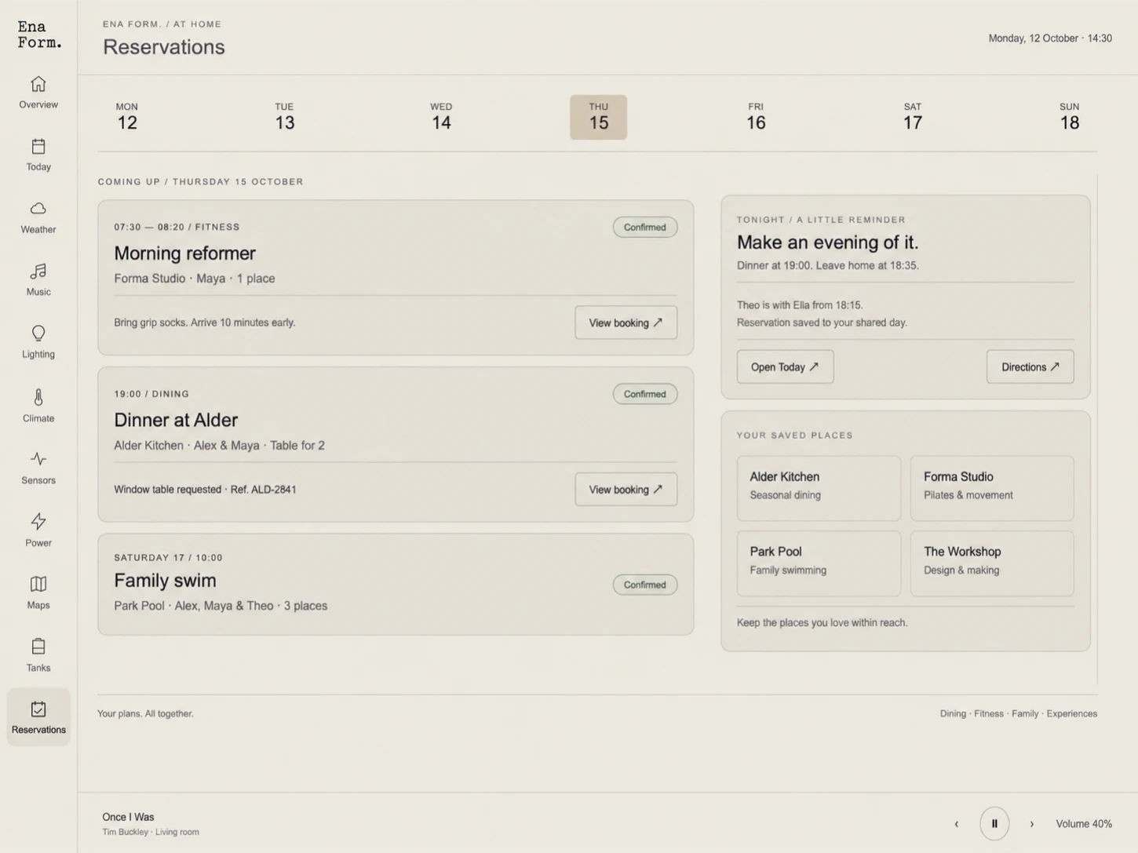1138x853 pixels.
Task: Click Confirmed badge on Dinner at Alder
Action: tap(645, 394)
